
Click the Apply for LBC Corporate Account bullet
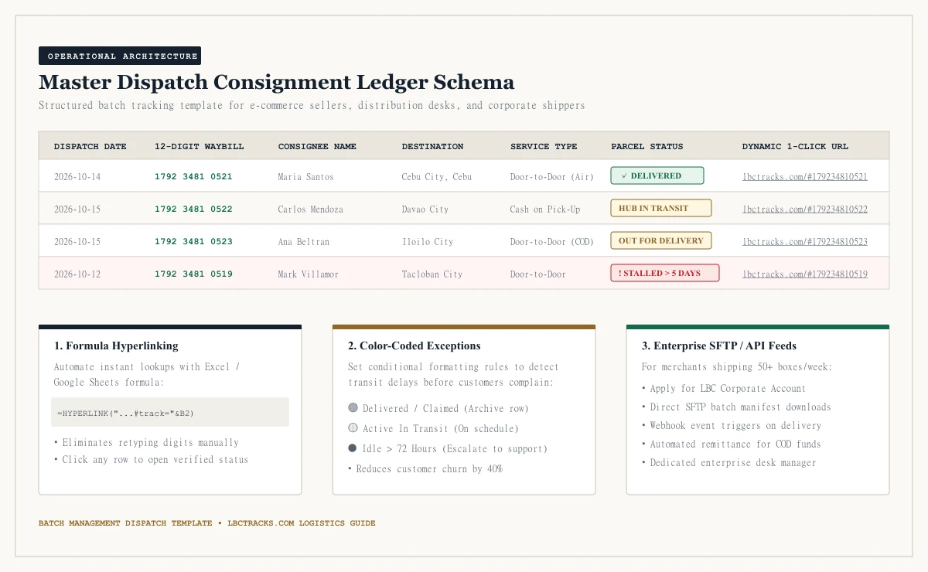pos(724,389)
